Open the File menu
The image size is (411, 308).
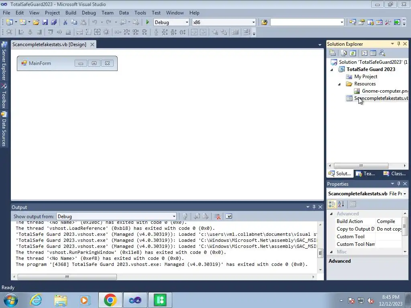pos(6,12)
